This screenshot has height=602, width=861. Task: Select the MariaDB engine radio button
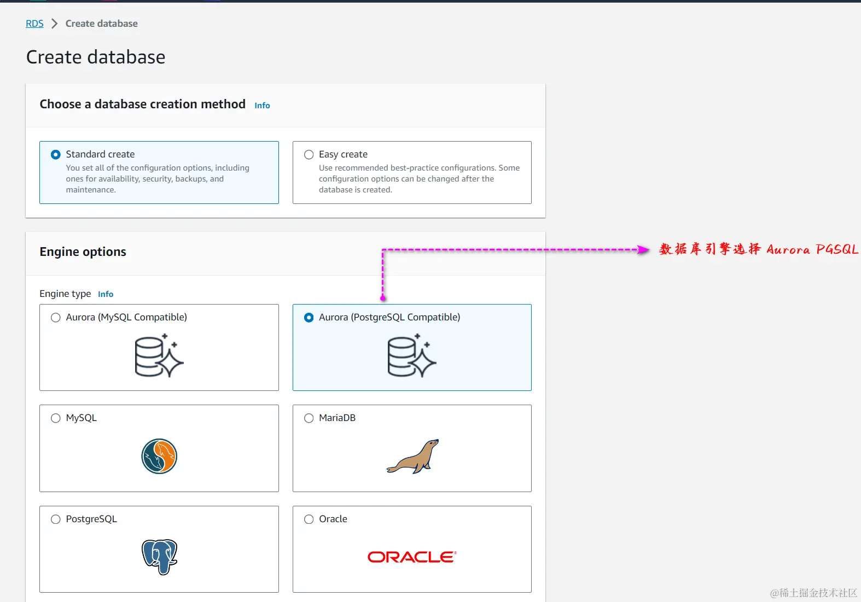309,418
